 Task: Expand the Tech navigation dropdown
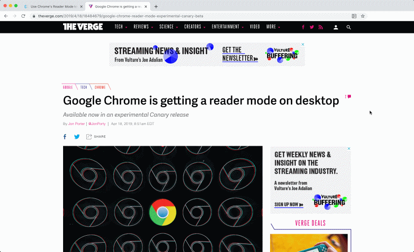coord(121,27)
